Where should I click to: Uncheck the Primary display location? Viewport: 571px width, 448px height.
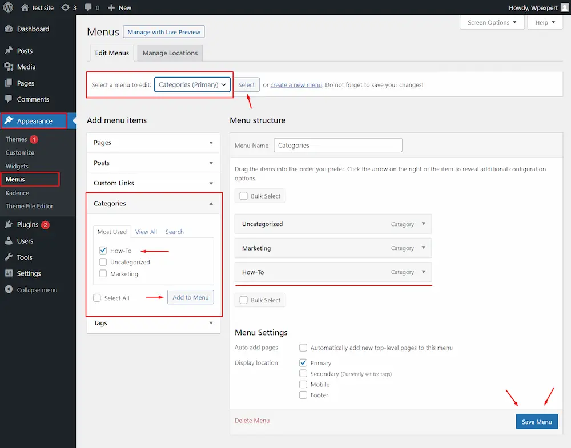click(303, 363)
